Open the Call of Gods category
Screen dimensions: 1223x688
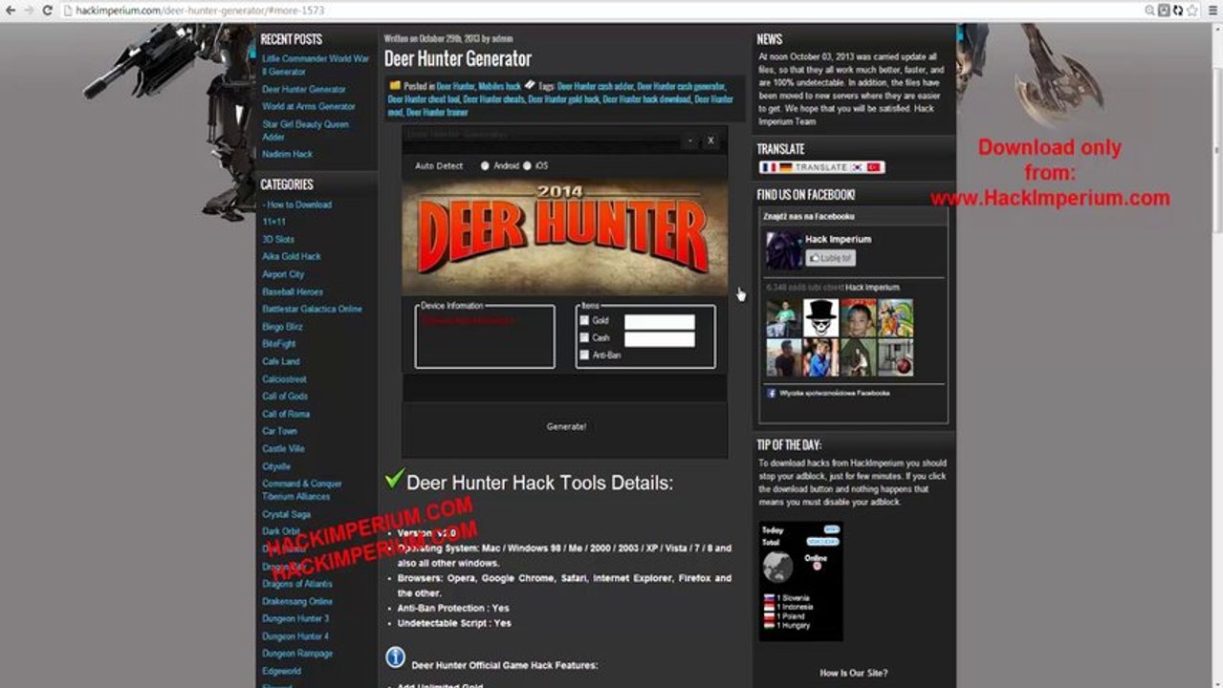[x=285, y=397]
